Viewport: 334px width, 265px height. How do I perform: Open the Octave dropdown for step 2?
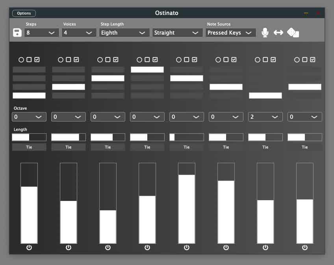pyautogui.click(x=69, y=117)
